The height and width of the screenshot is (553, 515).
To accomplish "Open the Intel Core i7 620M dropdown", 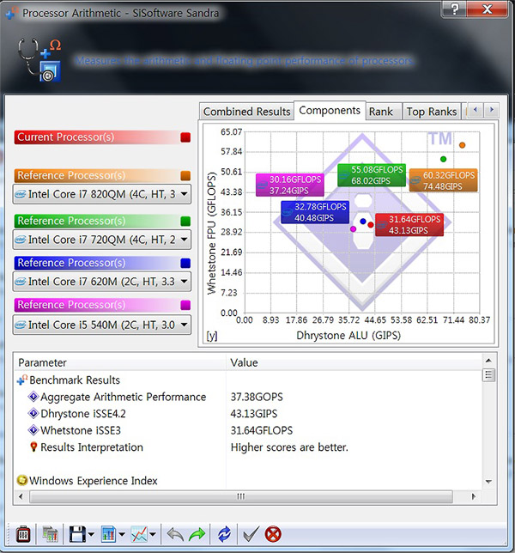I will 102,282.
